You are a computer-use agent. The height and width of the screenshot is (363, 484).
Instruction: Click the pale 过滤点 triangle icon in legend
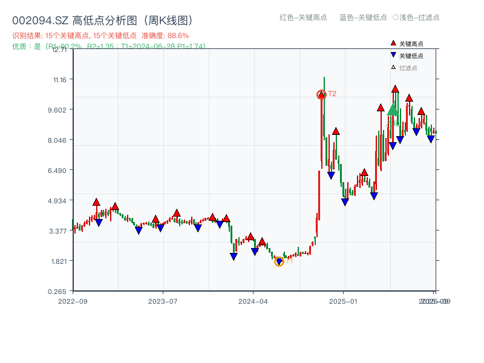pos(393,68)
